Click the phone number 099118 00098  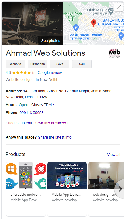(x=32, y=113)
